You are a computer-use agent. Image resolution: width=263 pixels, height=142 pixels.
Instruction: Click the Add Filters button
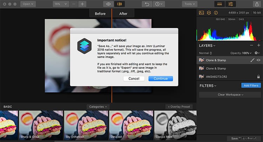click(251, 85)
